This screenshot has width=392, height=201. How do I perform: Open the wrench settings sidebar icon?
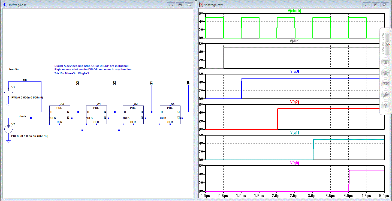coord(385,95)
